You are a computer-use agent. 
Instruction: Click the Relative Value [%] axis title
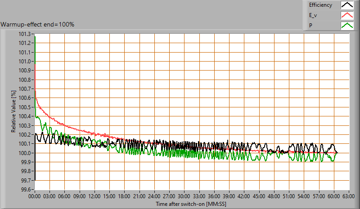(x=14, y=111)
